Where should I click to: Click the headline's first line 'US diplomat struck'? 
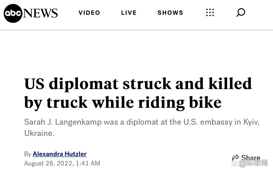pos(93,84)
